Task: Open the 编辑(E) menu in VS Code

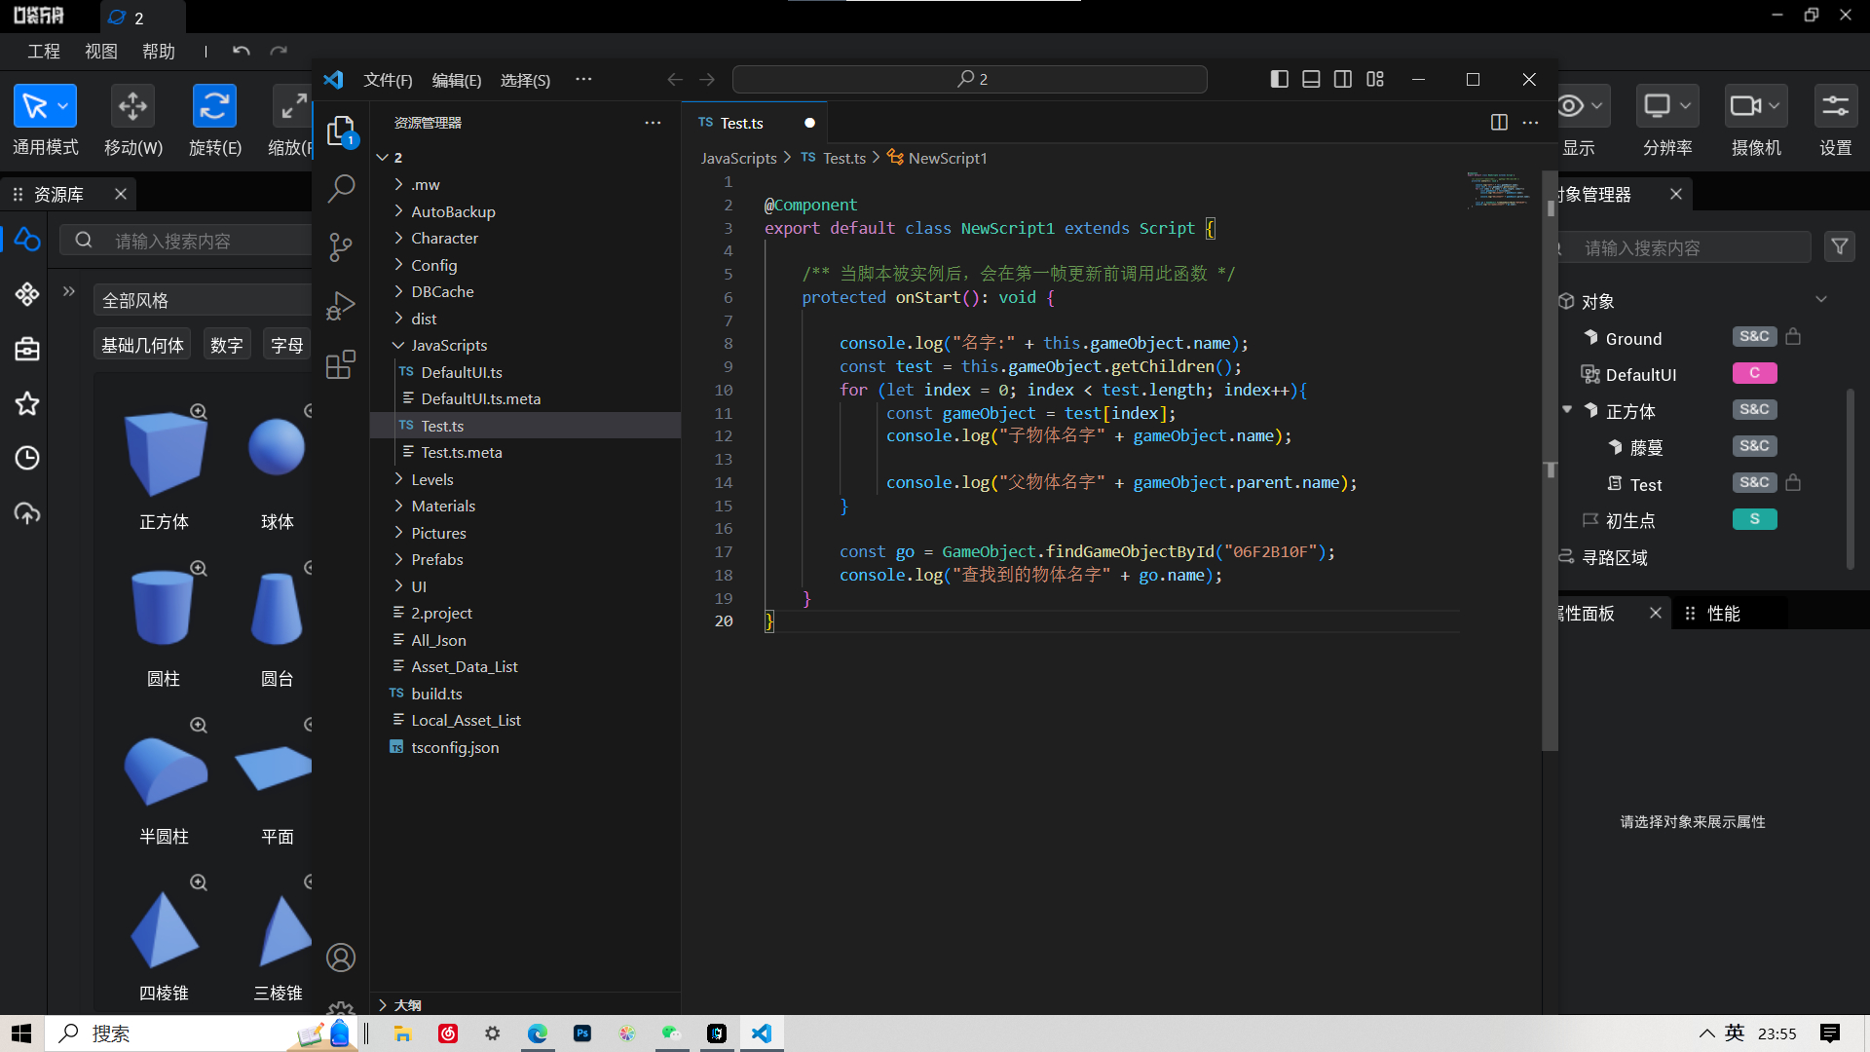Action: coord(457,80)
